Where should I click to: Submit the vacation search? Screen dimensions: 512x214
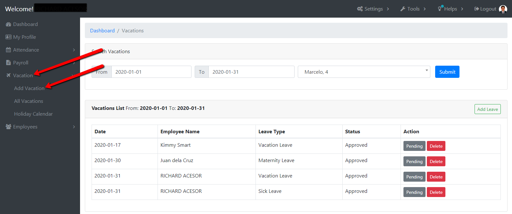tap(447, 72)
